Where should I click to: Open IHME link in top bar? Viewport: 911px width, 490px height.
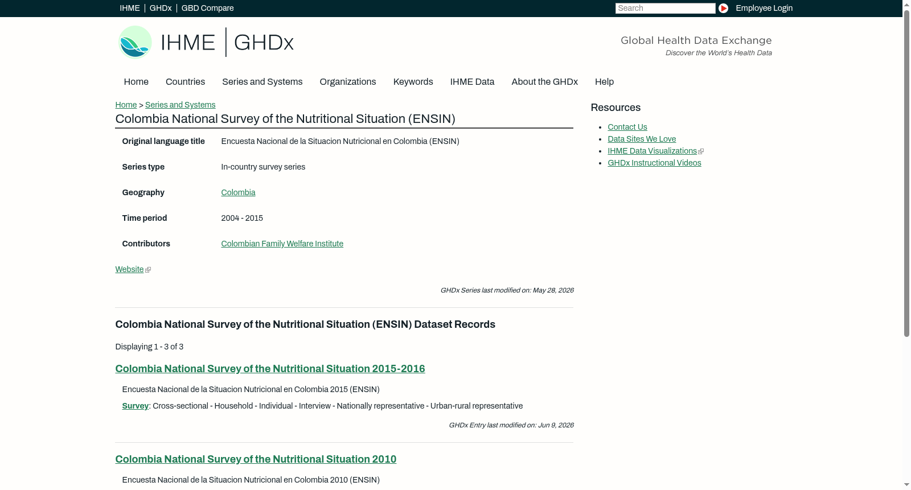pyautogui.click(x=130, y=8)
